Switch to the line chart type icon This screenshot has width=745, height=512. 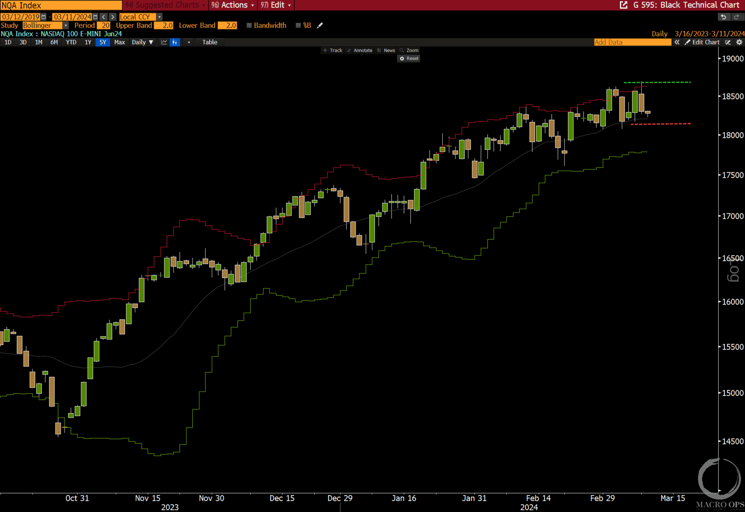pyautogui.click(x=164, y=42)
